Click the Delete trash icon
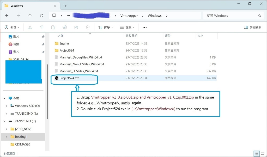 [88, 27]
